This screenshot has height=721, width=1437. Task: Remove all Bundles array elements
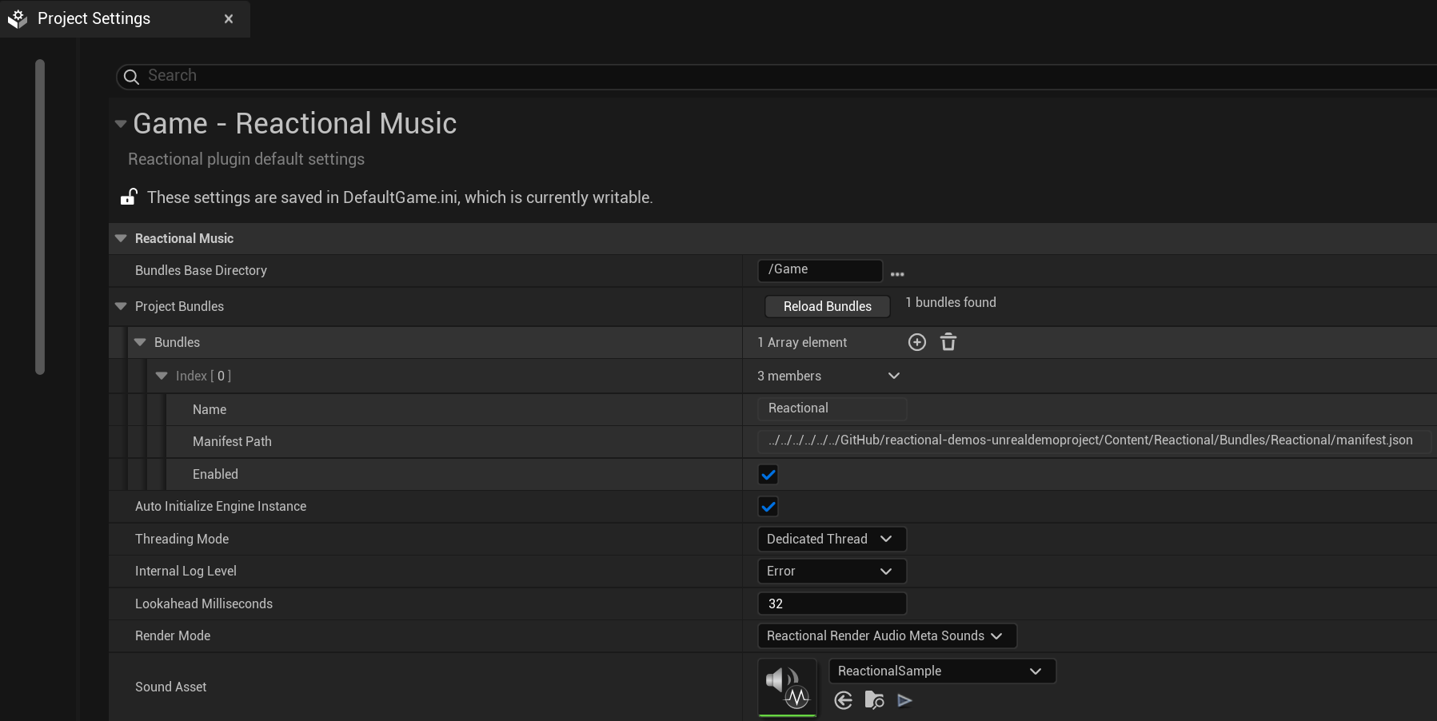pos(948,342)
